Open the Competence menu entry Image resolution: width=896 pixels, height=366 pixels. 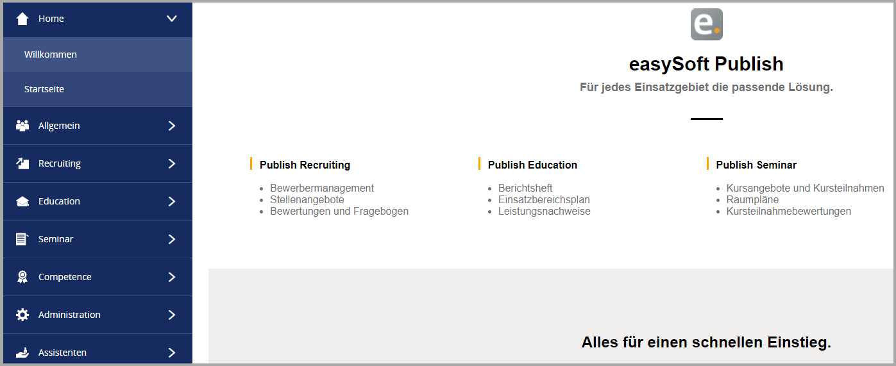(97, 277)
